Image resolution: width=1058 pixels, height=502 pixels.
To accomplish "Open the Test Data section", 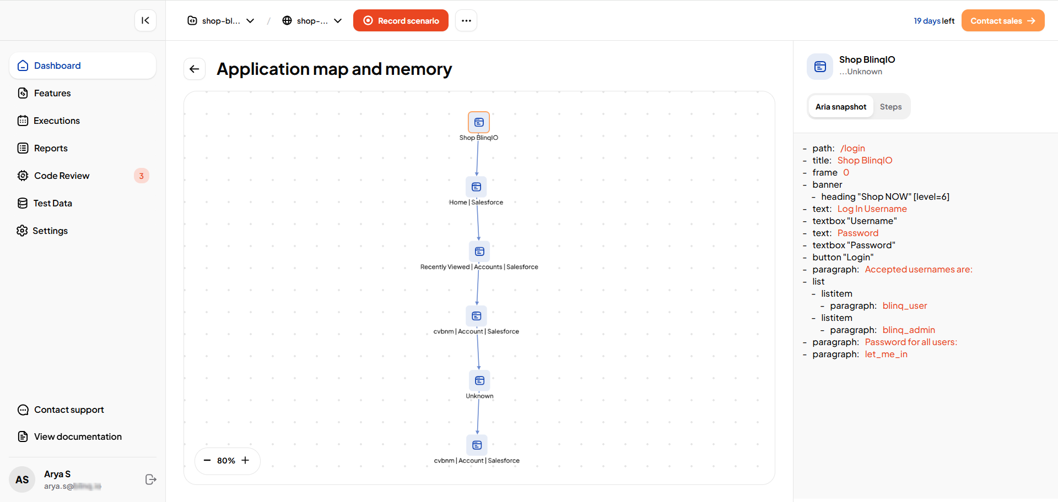I will [x=52, y=203].
